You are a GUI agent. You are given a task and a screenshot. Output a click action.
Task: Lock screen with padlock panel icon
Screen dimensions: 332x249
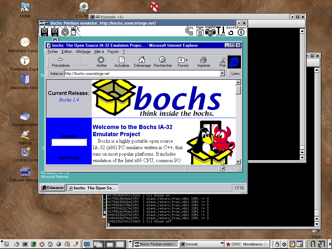(277, 244)
